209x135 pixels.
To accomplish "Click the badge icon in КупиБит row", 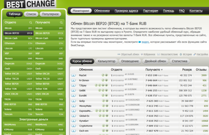I will click(107, 121).
